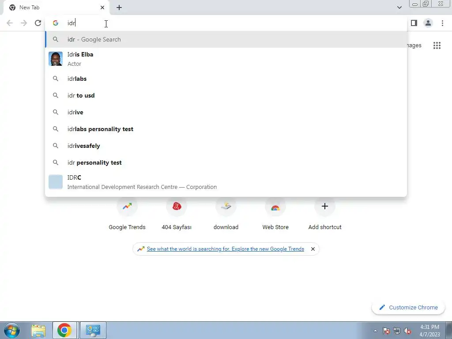Click the magnifier icon beside idrlabs
The image size is (452, 339).
point(56,79)
